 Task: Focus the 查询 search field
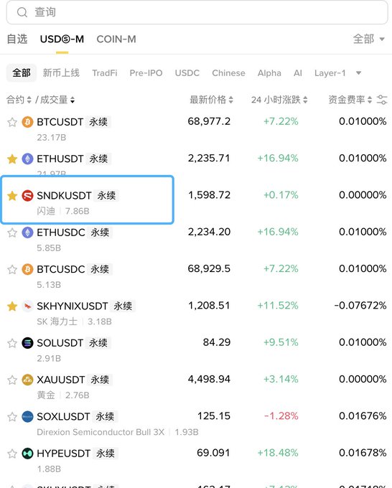[x=197, y=12]
